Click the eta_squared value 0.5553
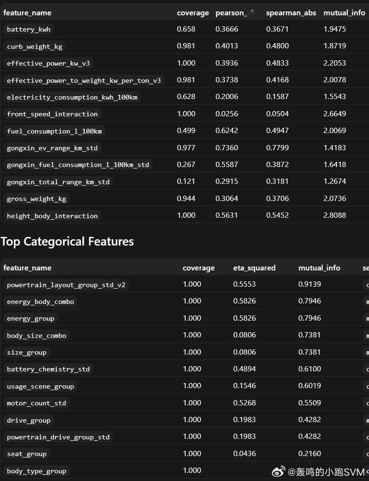Image resolution: width=369 pixels, height=481 pixels. [245, 284]
